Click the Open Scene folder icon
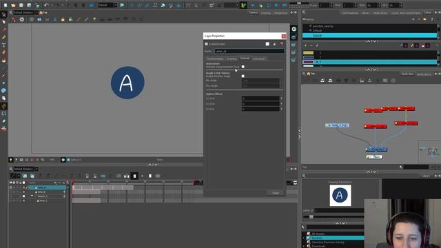 click(13, 5)
